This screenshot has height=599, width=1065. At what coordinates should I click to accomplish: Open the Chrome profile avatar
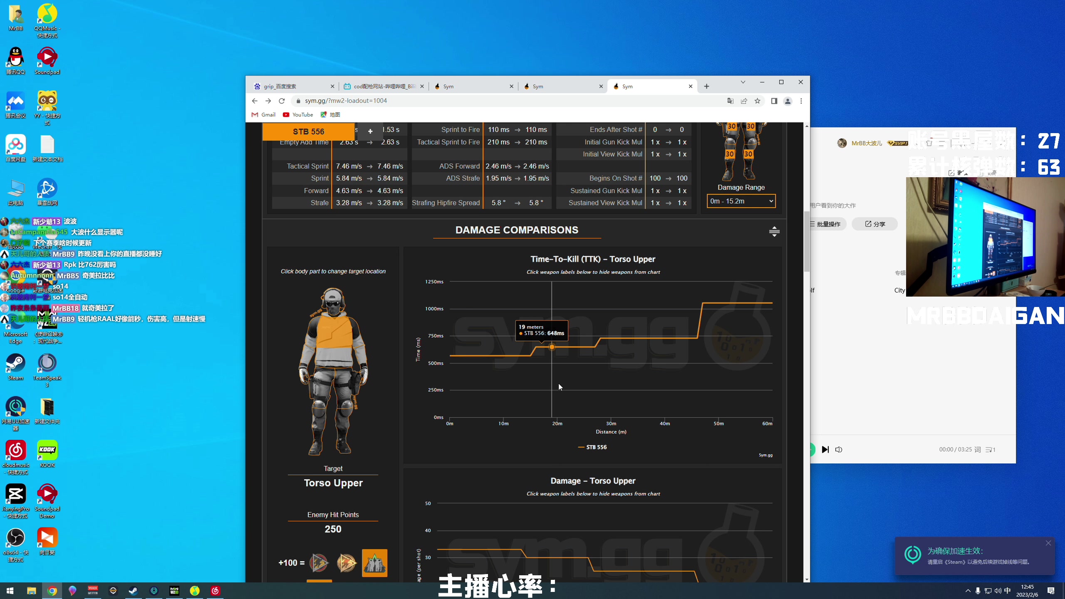pyautogui.click(x=788, y=101)
